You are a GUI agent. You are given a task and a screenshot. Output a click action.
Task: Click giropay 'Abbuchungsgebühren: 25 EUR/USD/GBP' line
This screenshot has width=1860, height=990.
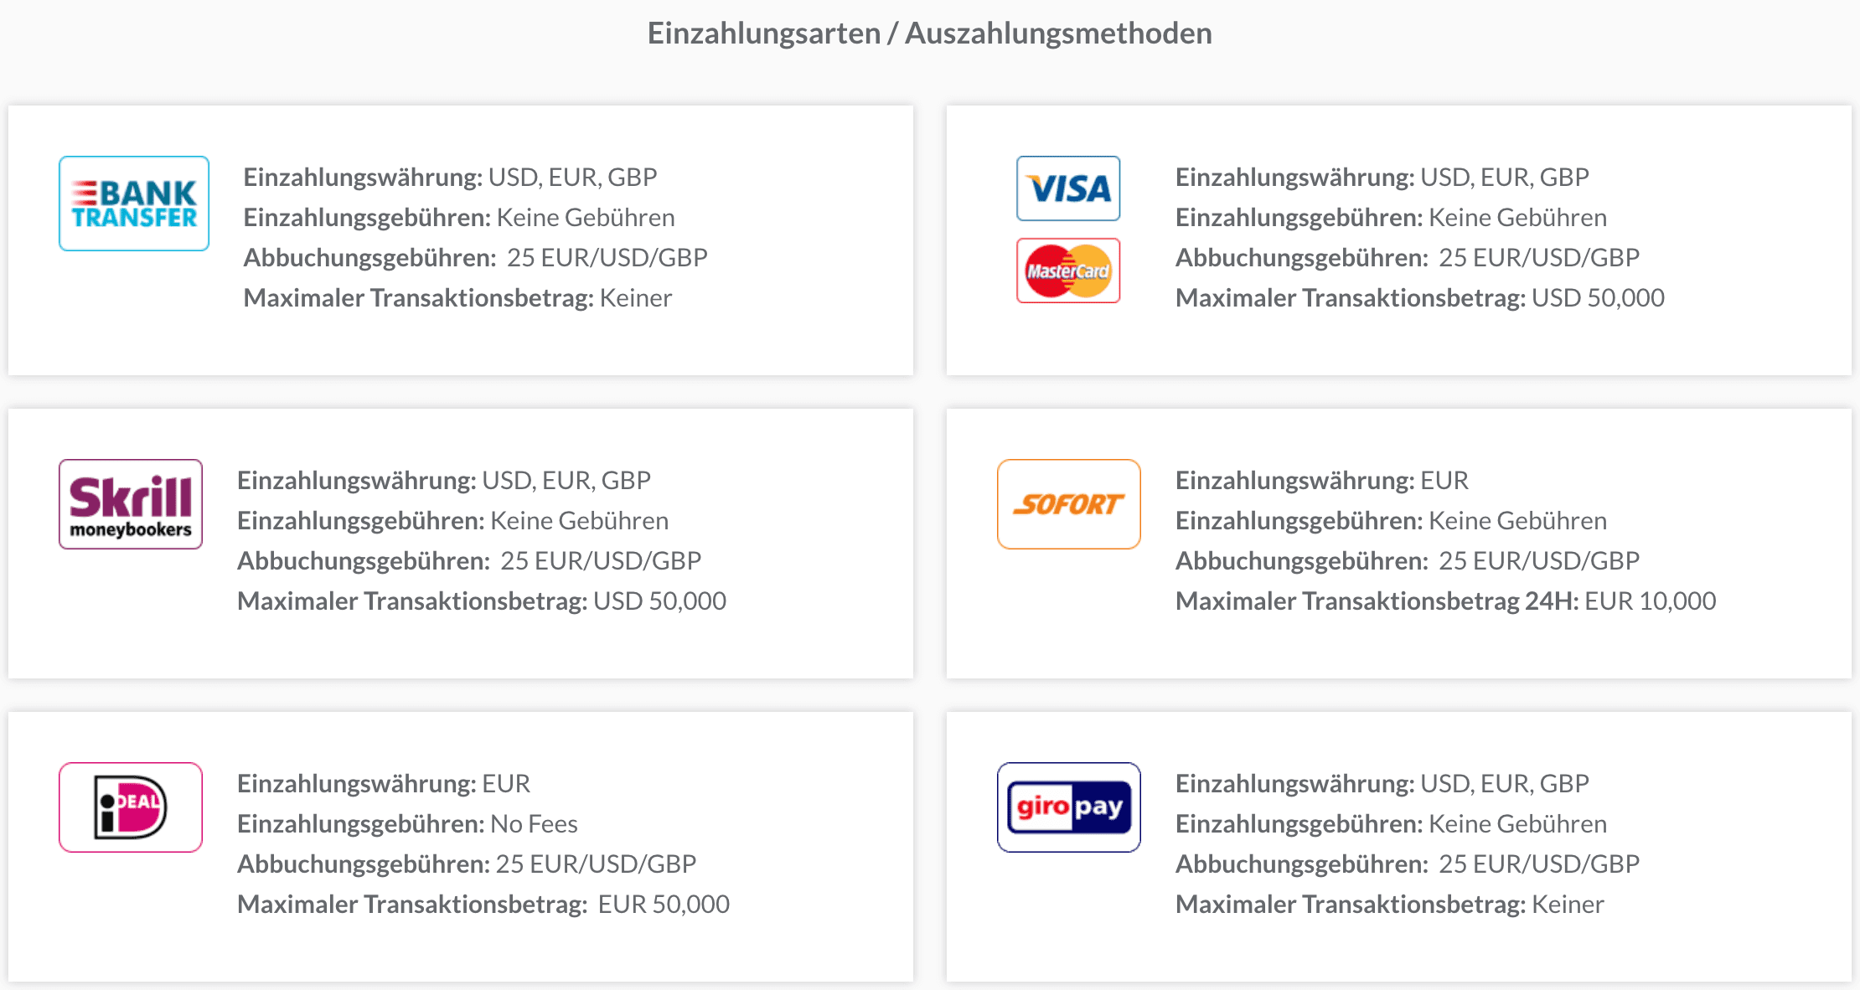(1408, 864)
